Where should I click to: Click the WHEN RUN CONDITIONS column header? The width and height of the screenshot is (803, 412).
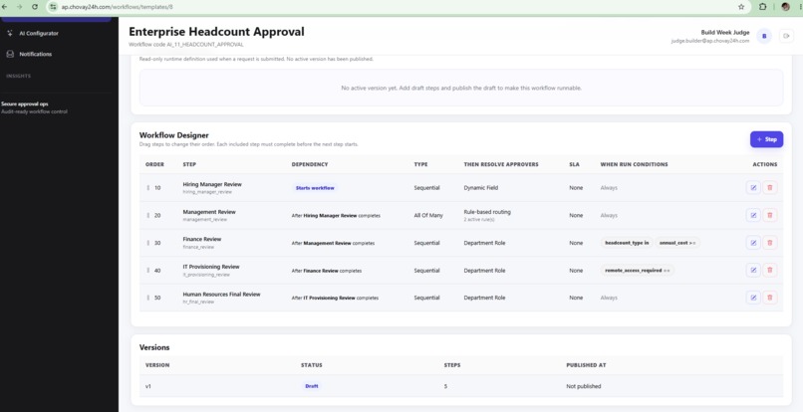pyautogui.click(x=634, y=164)
